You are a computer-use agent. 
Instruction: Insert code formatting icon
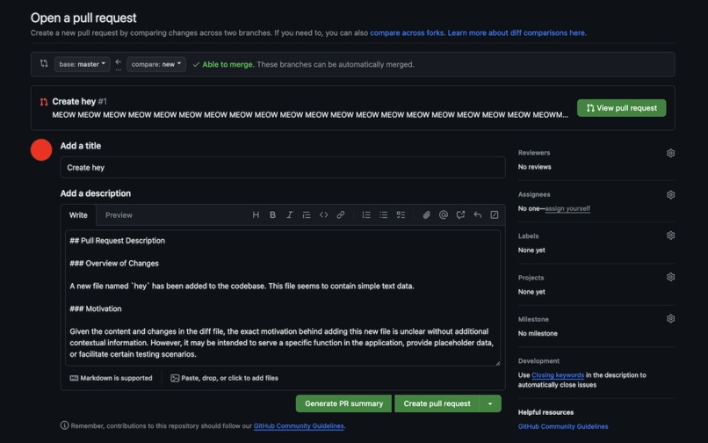tap(324, 214)
